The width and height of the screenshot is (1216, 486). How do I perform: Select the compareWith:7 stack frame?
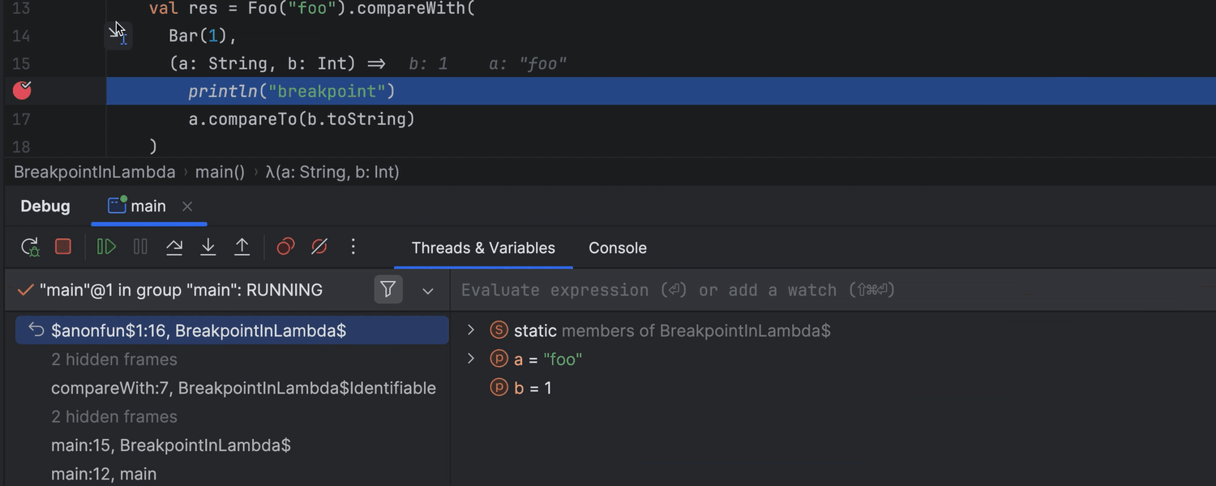coord(243,388)
